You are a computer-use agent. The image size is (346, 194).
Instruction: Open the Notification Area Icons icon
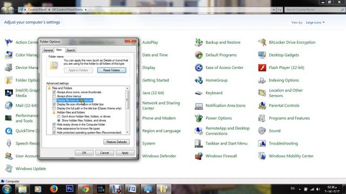coord(198,106)
